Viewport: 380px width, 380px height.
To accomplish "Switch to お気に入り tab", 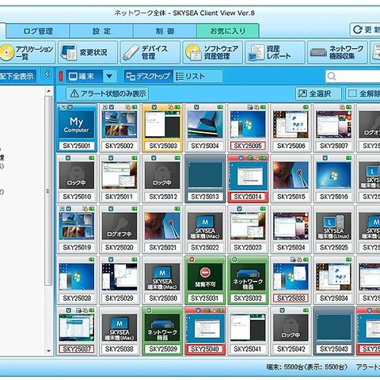I will pyautogui.click(x=228, y=31).
